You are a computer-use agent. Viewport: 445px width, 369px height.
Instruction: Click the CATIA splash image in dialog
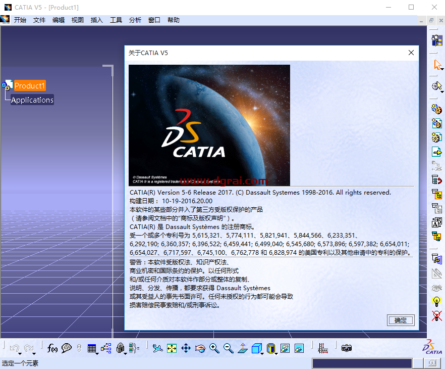click(x=209, y=125)
